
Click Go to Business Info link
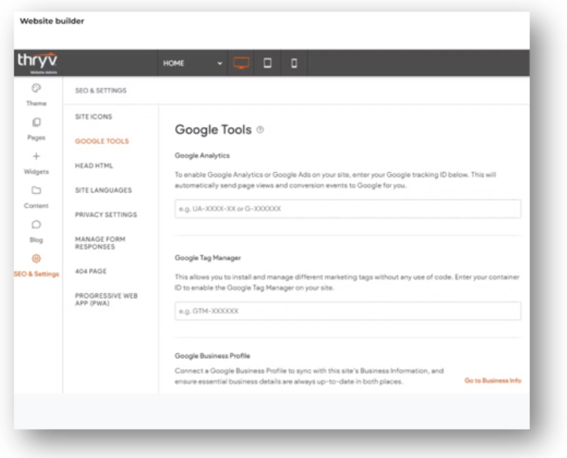click(x=492, y=380)
